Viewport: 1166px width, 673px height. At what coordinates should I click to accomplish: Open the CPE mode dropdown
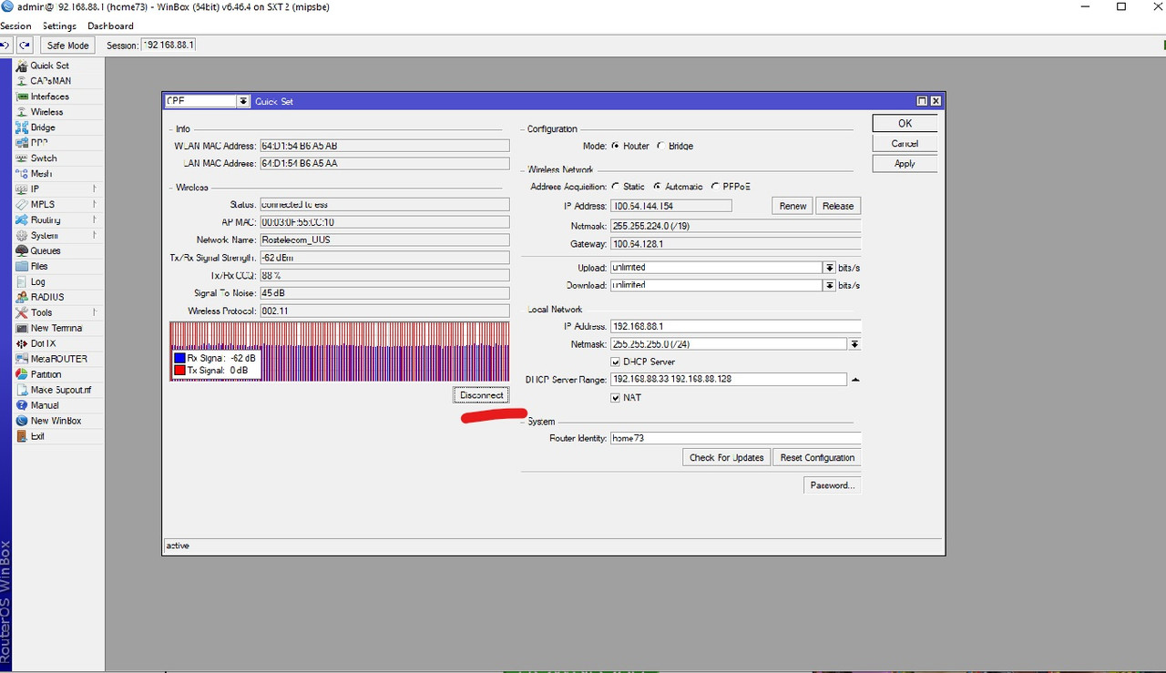(x=243, y=101)
